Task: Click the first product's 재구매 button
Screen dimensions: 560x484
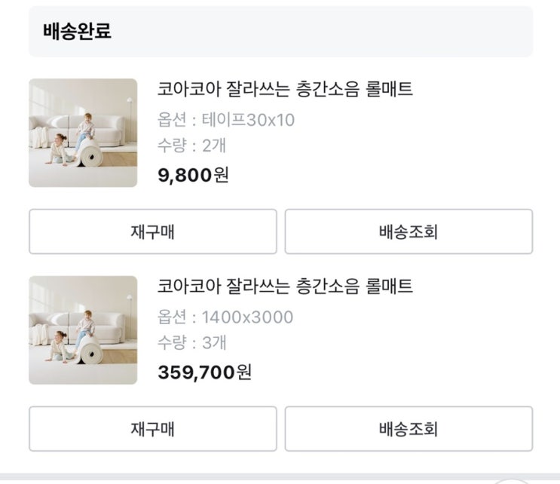Action: [152, 231]
